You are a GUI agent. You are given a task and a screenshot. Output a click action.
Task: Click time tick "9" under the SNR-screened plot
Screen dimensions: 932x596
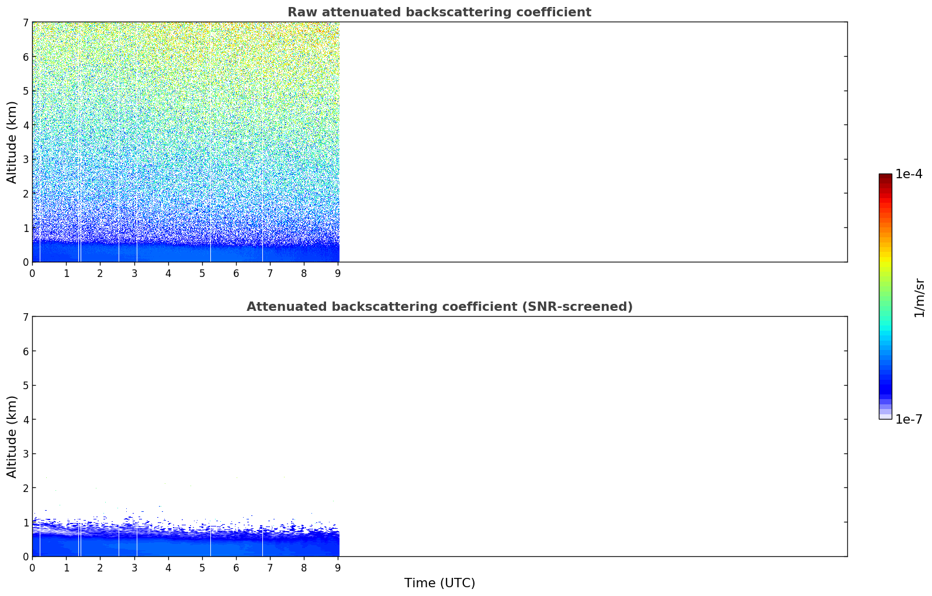click(x=338, y=567)
